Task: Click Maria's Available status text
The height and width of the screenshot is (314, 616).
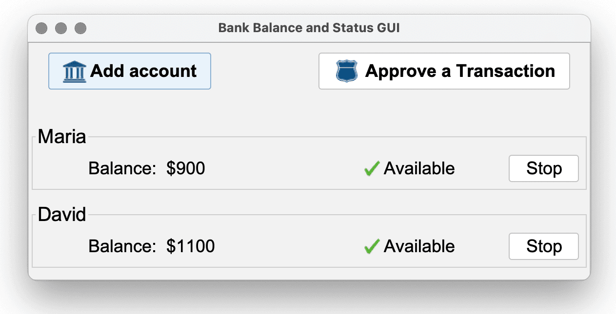Action: click(419, 168)
